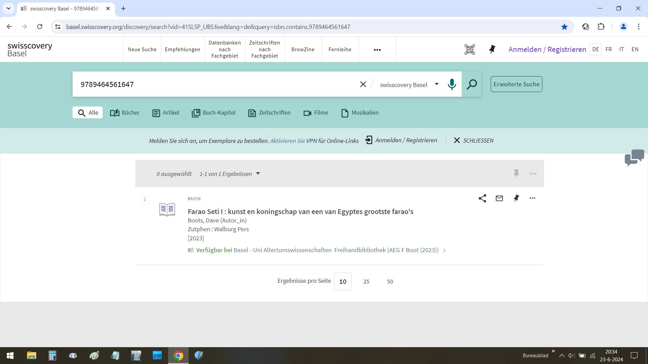Click the Erweiterte Suche button
Screen dimensions: 648x364
516,84
